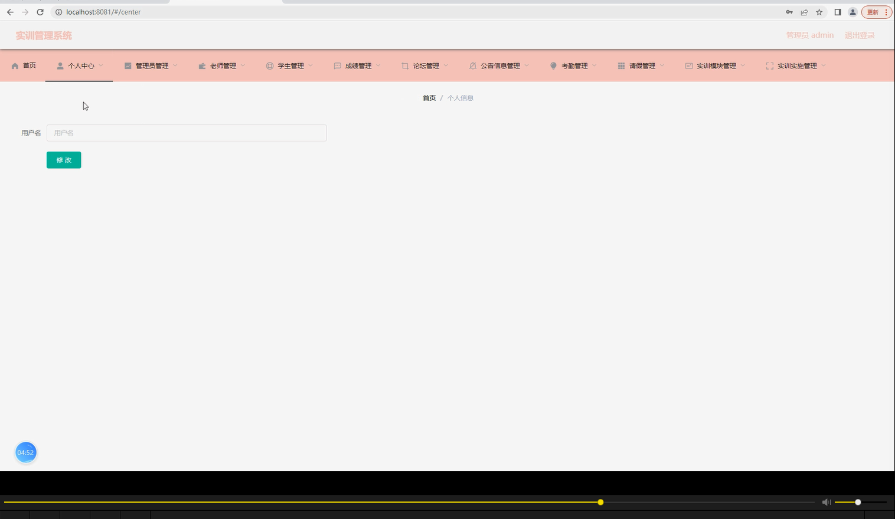Click the video progress bar knob
Image resolution: width=895 pixels, height=519 pixels.
coord(600,502)
